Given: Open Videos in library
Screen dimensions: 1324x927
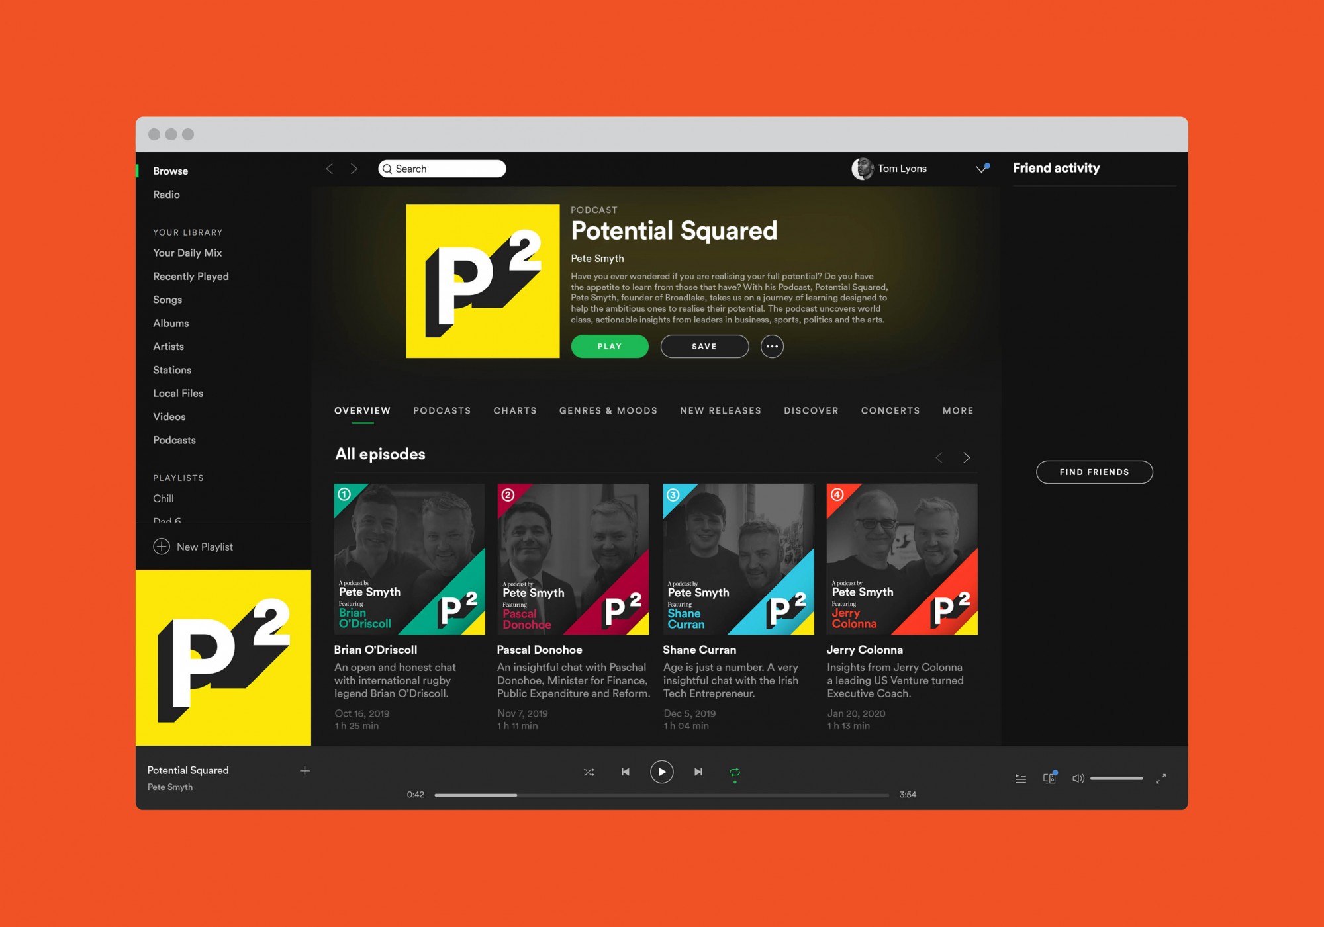Looking at the screenshot, I should [x=169, y=417].
